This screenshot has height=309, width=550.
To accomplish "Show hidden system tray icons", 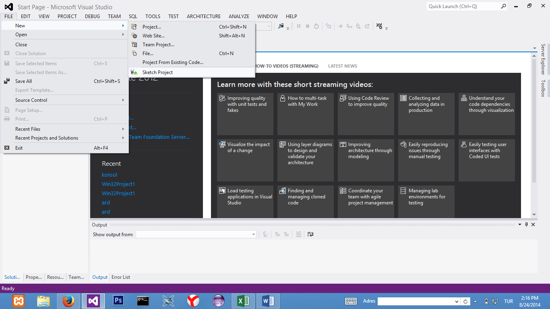I will click(x=476, y=301).
